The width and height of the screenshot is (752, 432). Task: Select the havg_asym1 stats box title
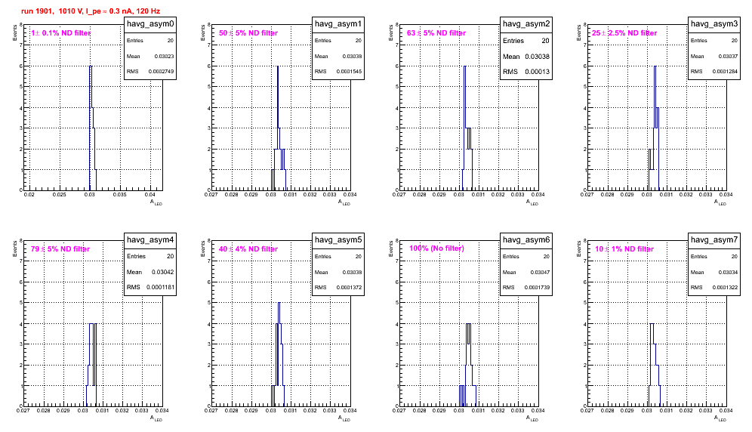(338, 23)
